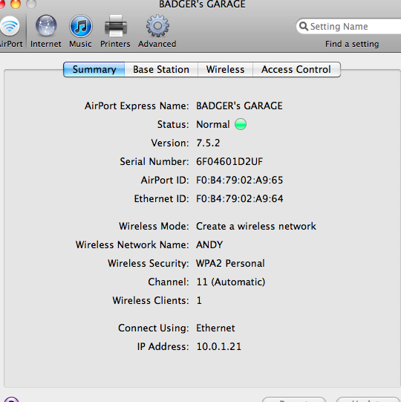
Task: Click the Version 7.5.2 value
Action: [208, 143]
